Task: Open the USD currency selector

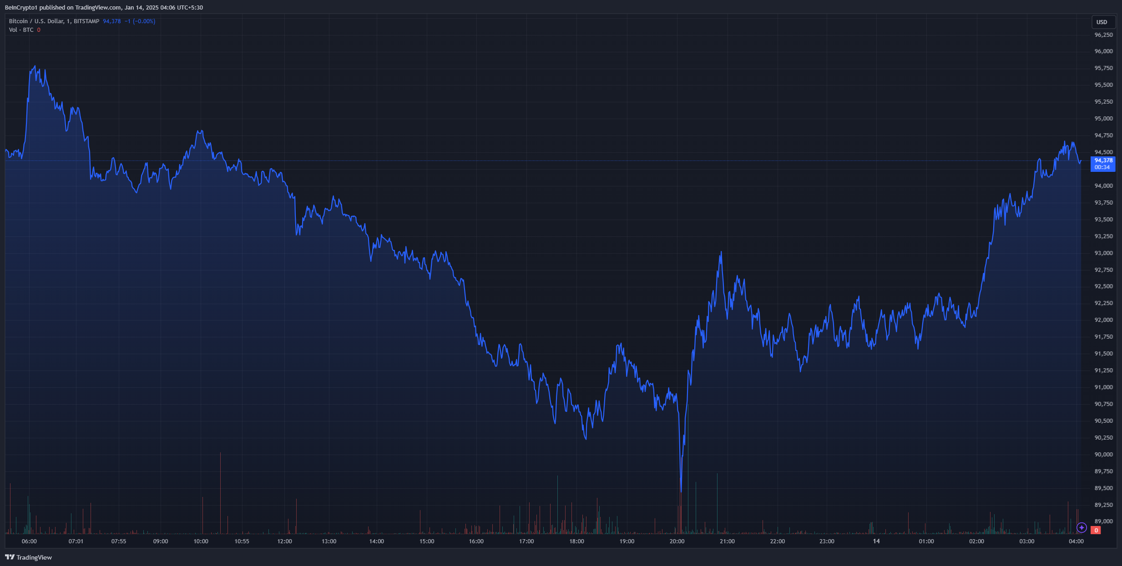Action: [1102, 22]
